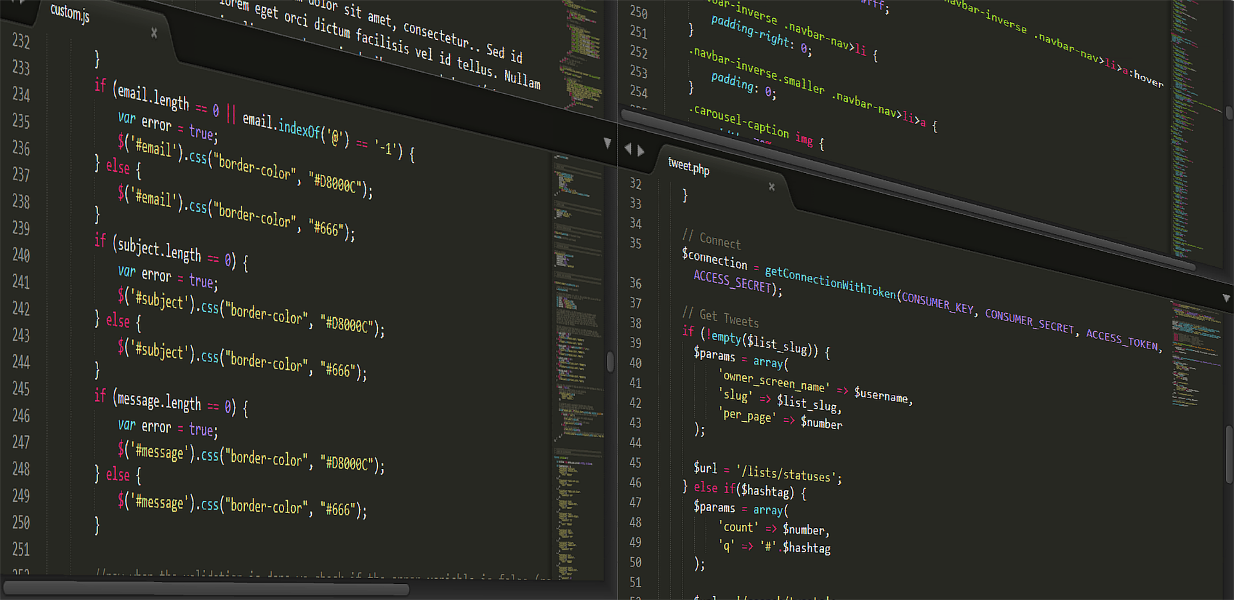Click the downward scroll arrow beside custom.js minimap

click(607, 143)
